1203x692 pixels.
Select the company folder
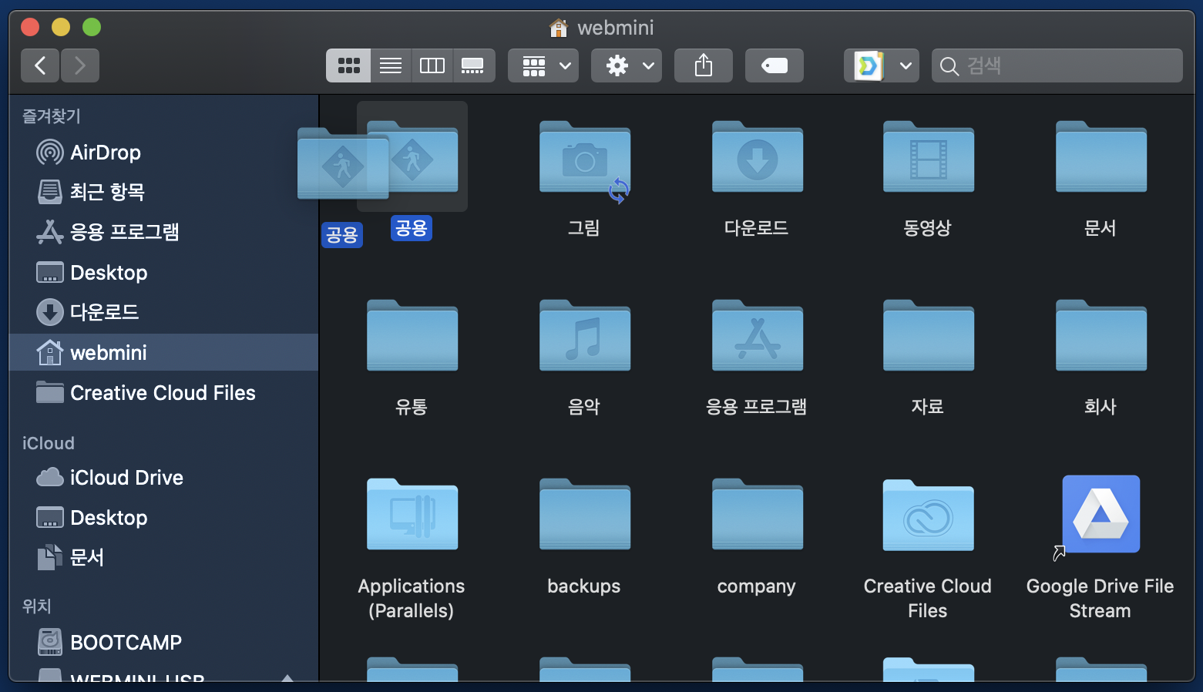[x=758, y=514]
